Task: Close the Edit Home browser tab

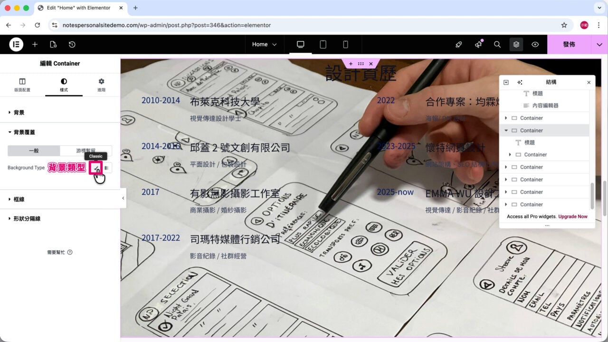Action: coord(121,8)
